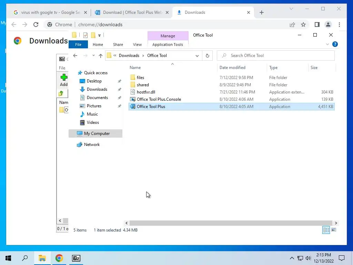
Task: Open Music in navigation pane
Action: (92, 114)
